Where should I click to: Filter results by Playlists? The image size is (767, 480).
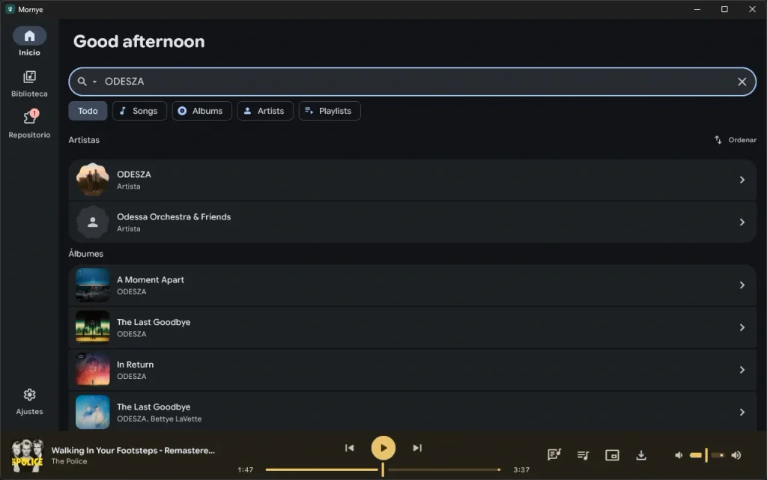pos(330,111)
